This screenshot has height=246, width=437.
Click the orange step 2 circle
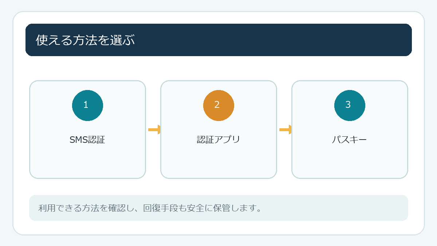point(219,105)
